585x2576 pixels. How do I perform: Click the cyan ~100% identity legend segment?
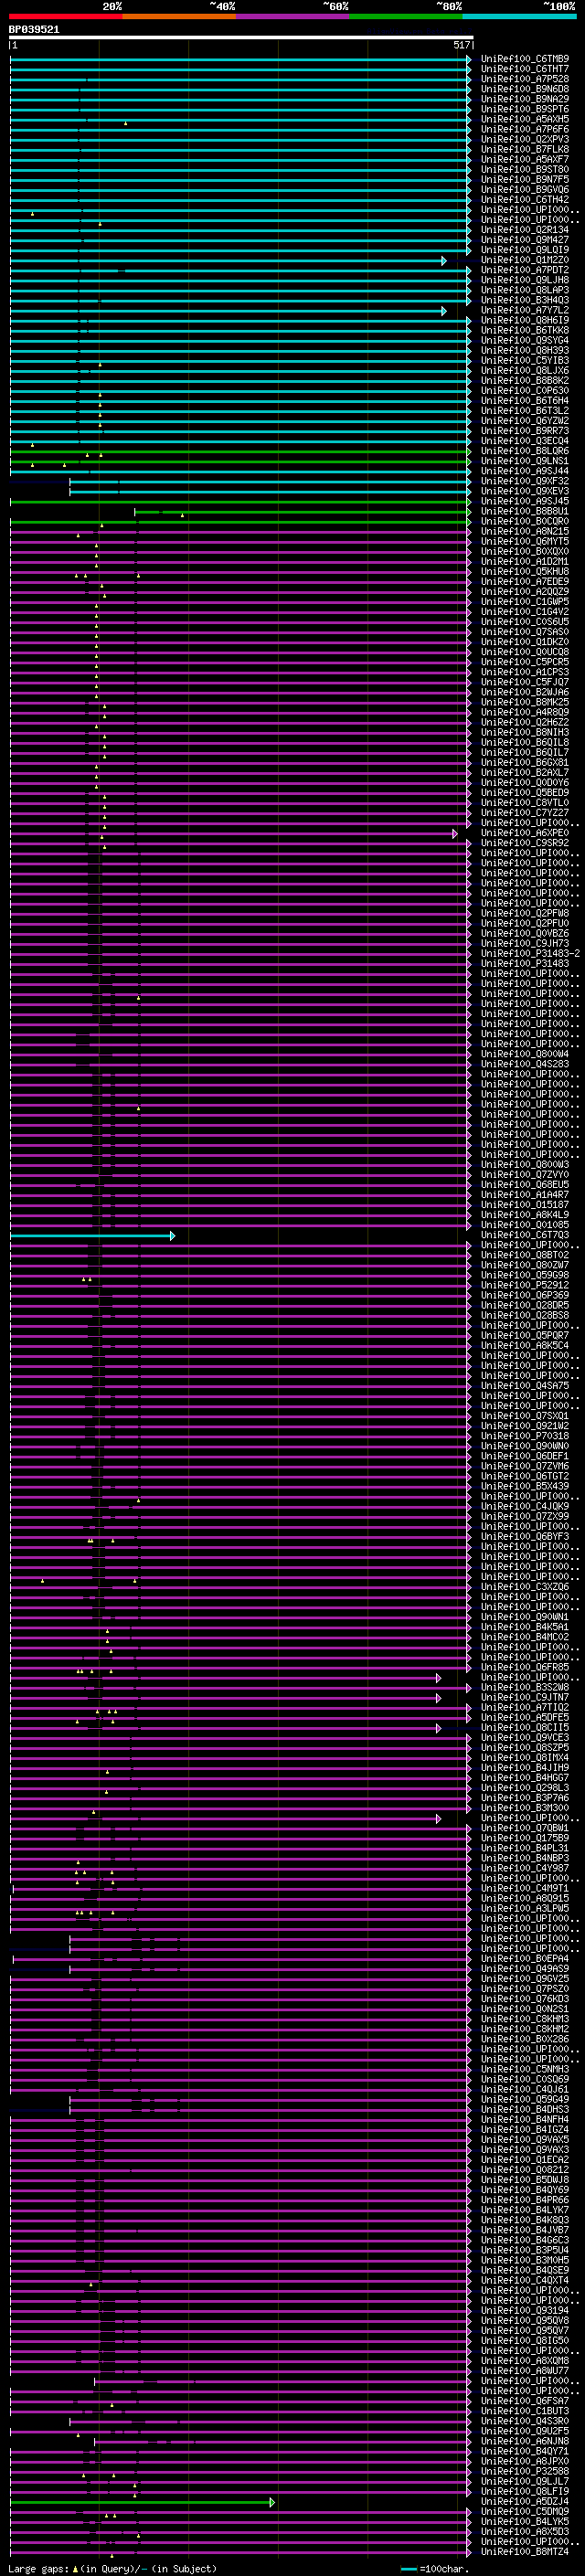pyautogui.click(x=519, y=16)
